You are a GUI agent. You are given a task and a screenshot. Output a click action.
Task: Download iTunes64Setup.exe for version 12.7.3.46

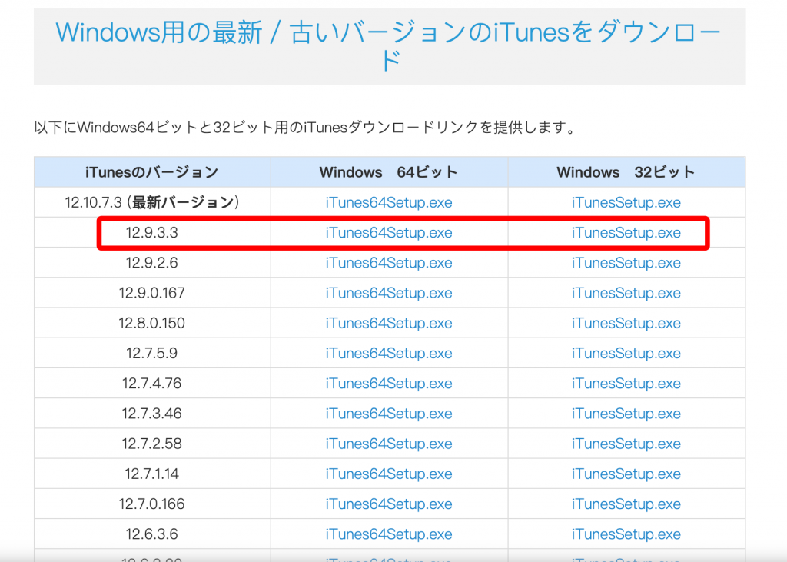tap(388, 414)
